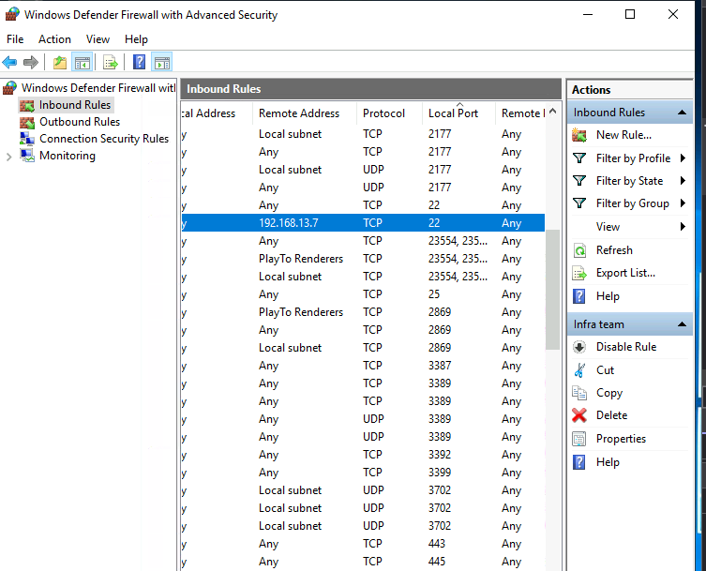The width and height of the screenshot is (706, 571).
Task: Open the blue Help toolbar icon
Action: tap(139, 62)
